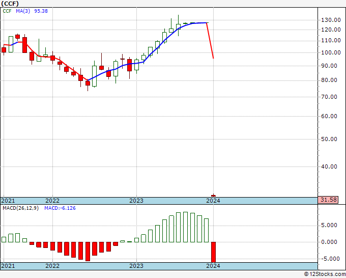This screenshot has height=278, width=346.
Task: Click the MACD:-6.126 value readout
Action: [x=60, y=208]
